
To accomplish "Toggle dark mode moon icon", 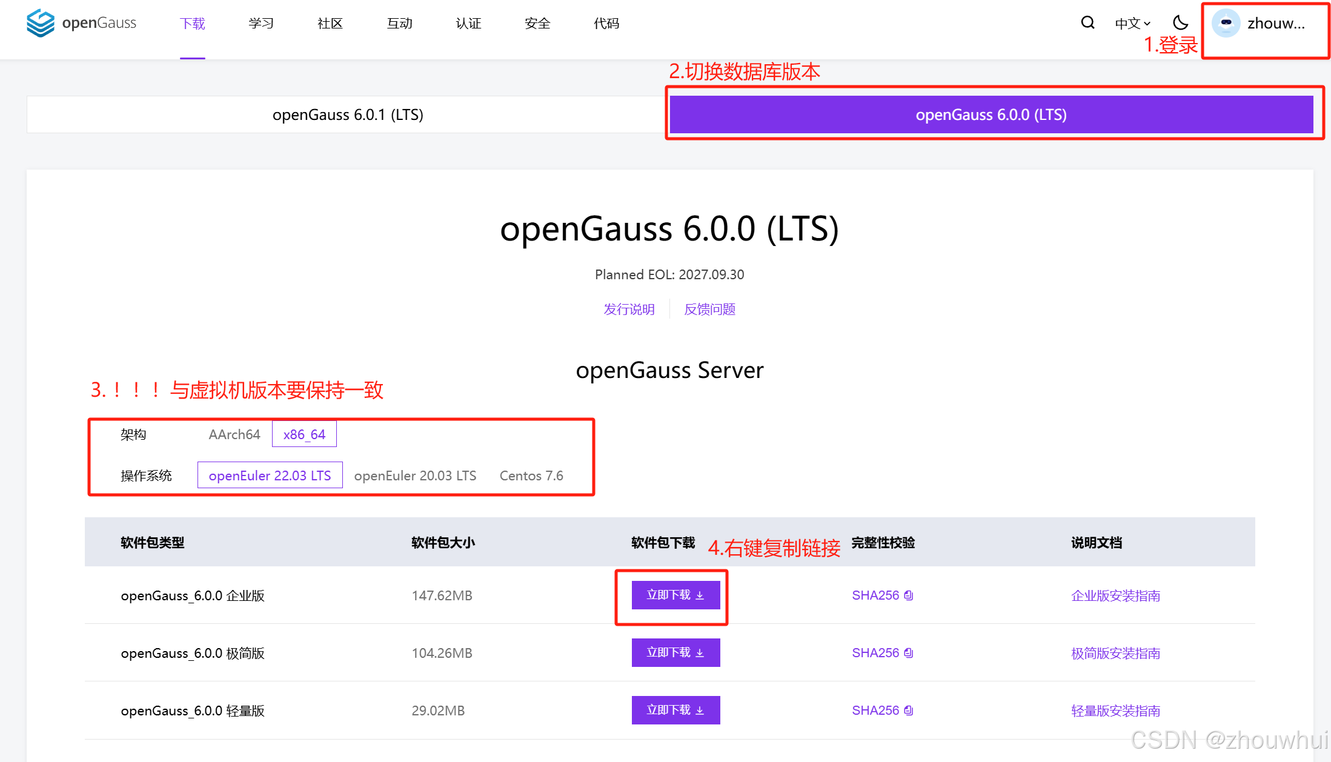I will coord(1180,23).
